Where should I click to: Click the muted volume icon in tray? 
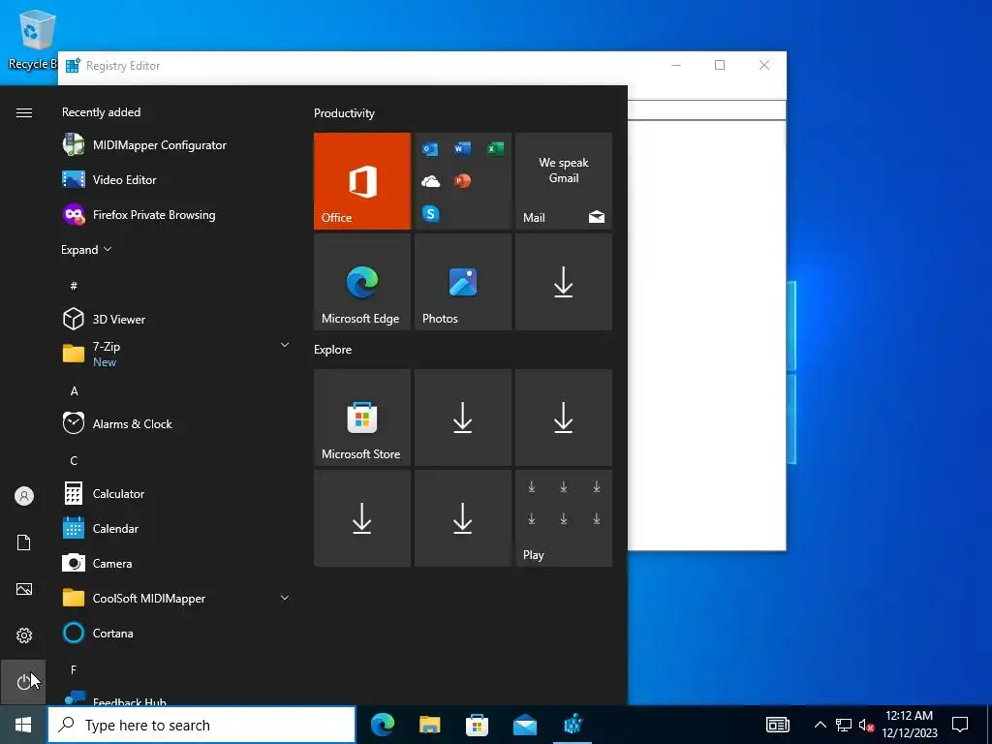866,725
